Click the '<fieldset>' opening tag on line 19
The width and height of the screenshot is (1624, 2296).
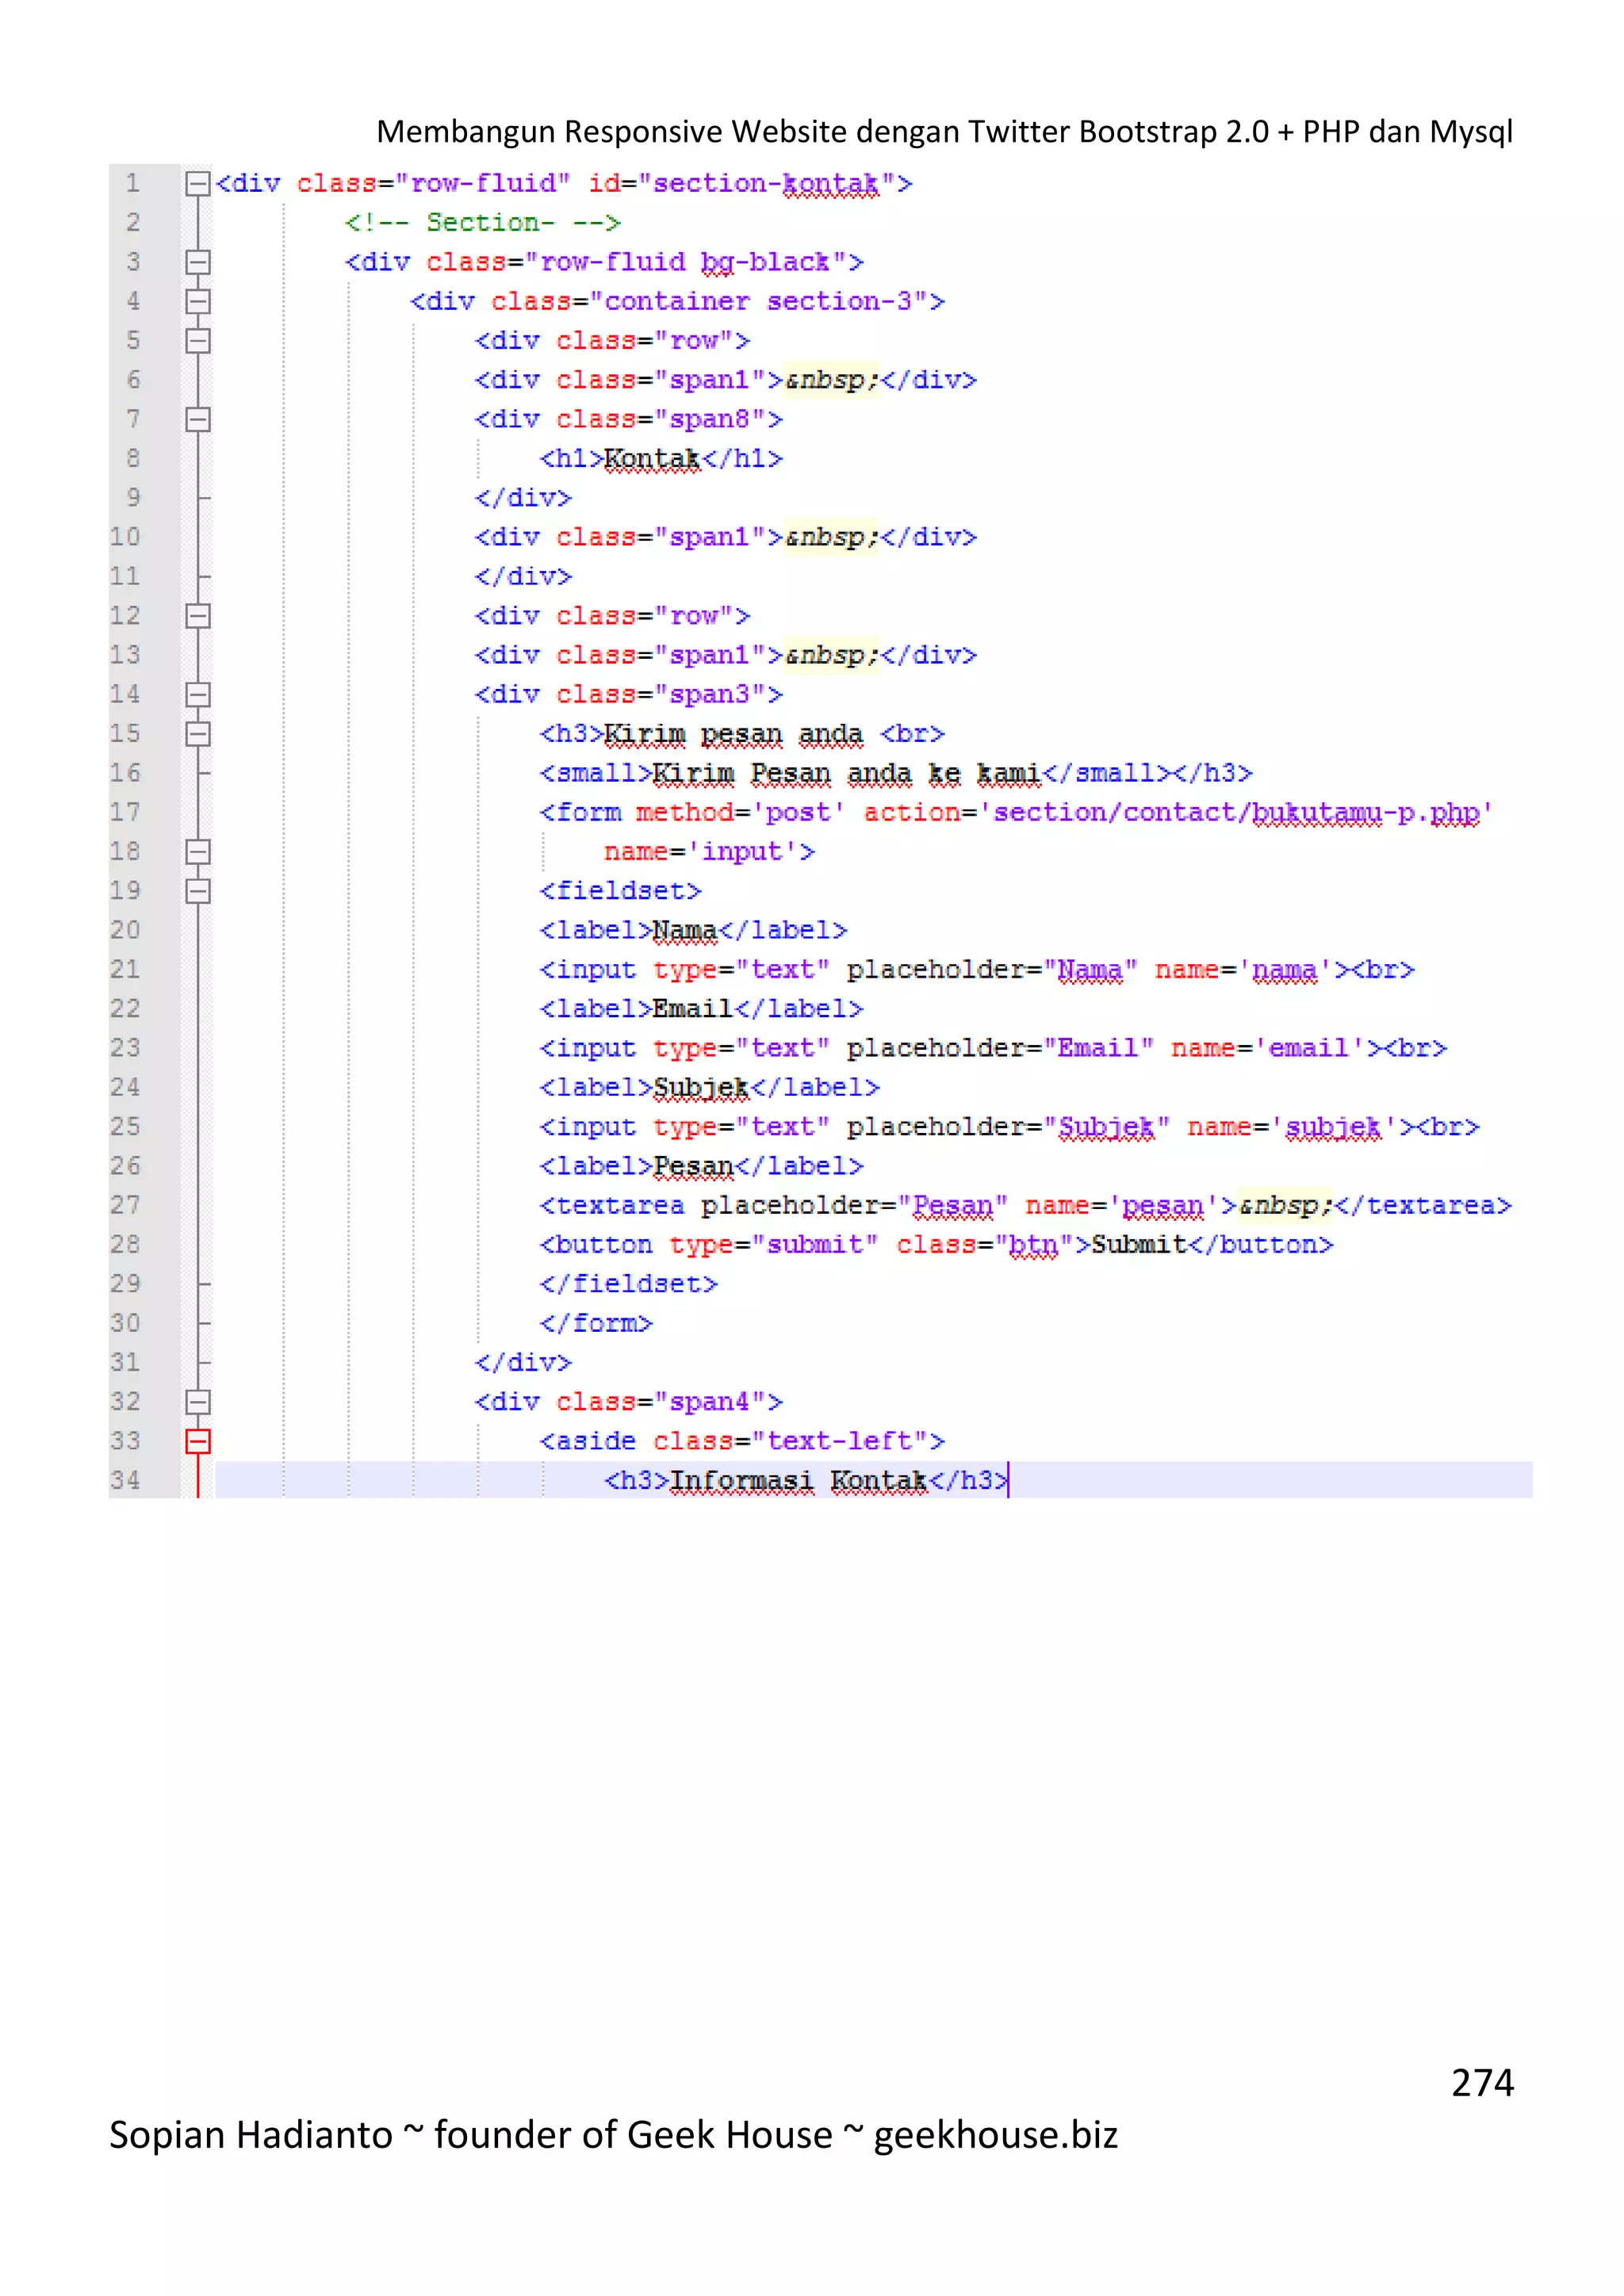[x=621, y=891]
